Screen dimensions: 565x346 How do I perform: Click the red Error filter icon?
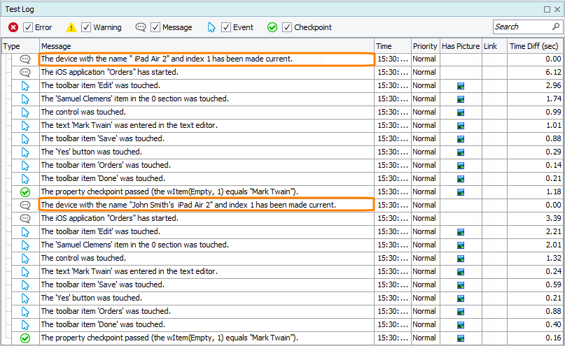(x=13, y=27)
